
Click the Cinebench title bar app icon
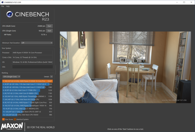point(2,2)
